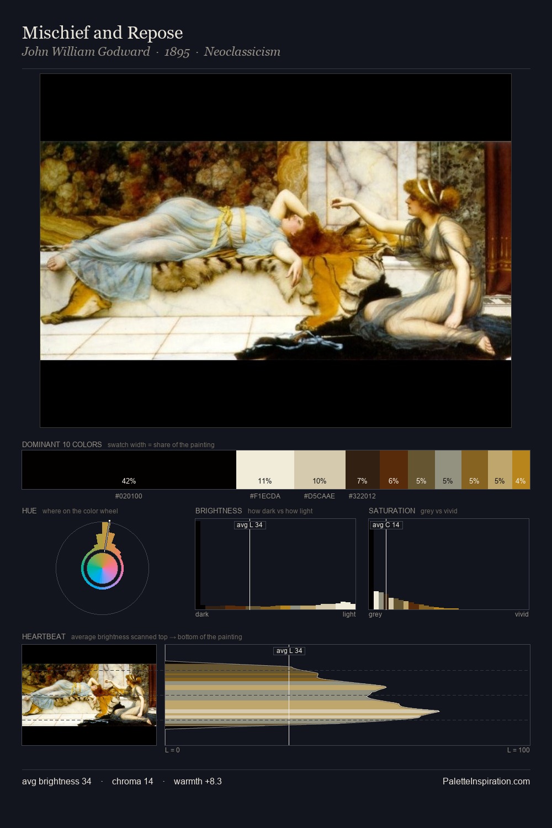Click the Neoclassicism style label
Viewport: 552px width, 828px height.
[242, 52]
